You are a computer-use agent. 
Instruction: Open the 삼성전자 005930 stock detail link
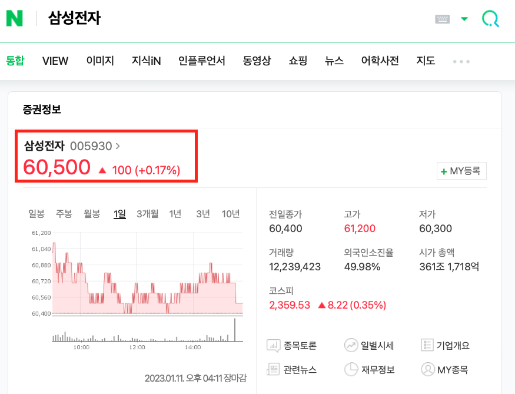(x=72, y=146)
